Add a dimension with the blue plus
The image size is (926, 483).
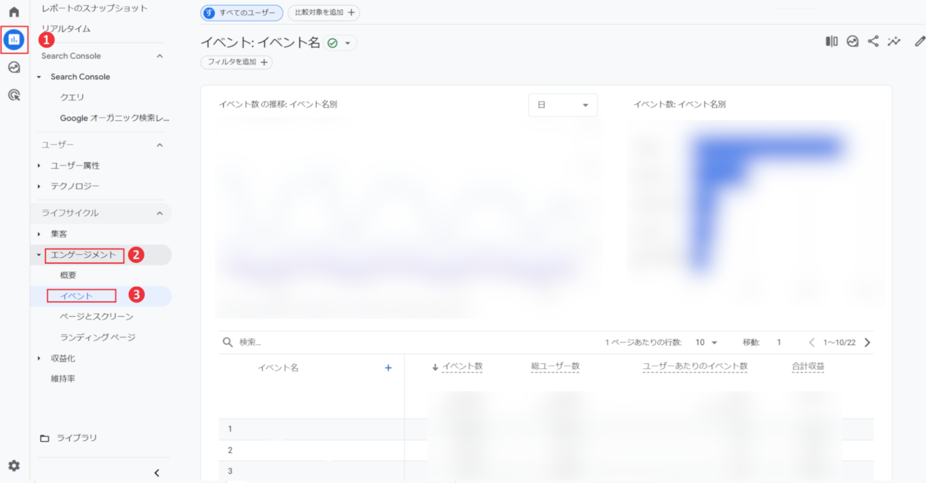(x=388, y=368)
